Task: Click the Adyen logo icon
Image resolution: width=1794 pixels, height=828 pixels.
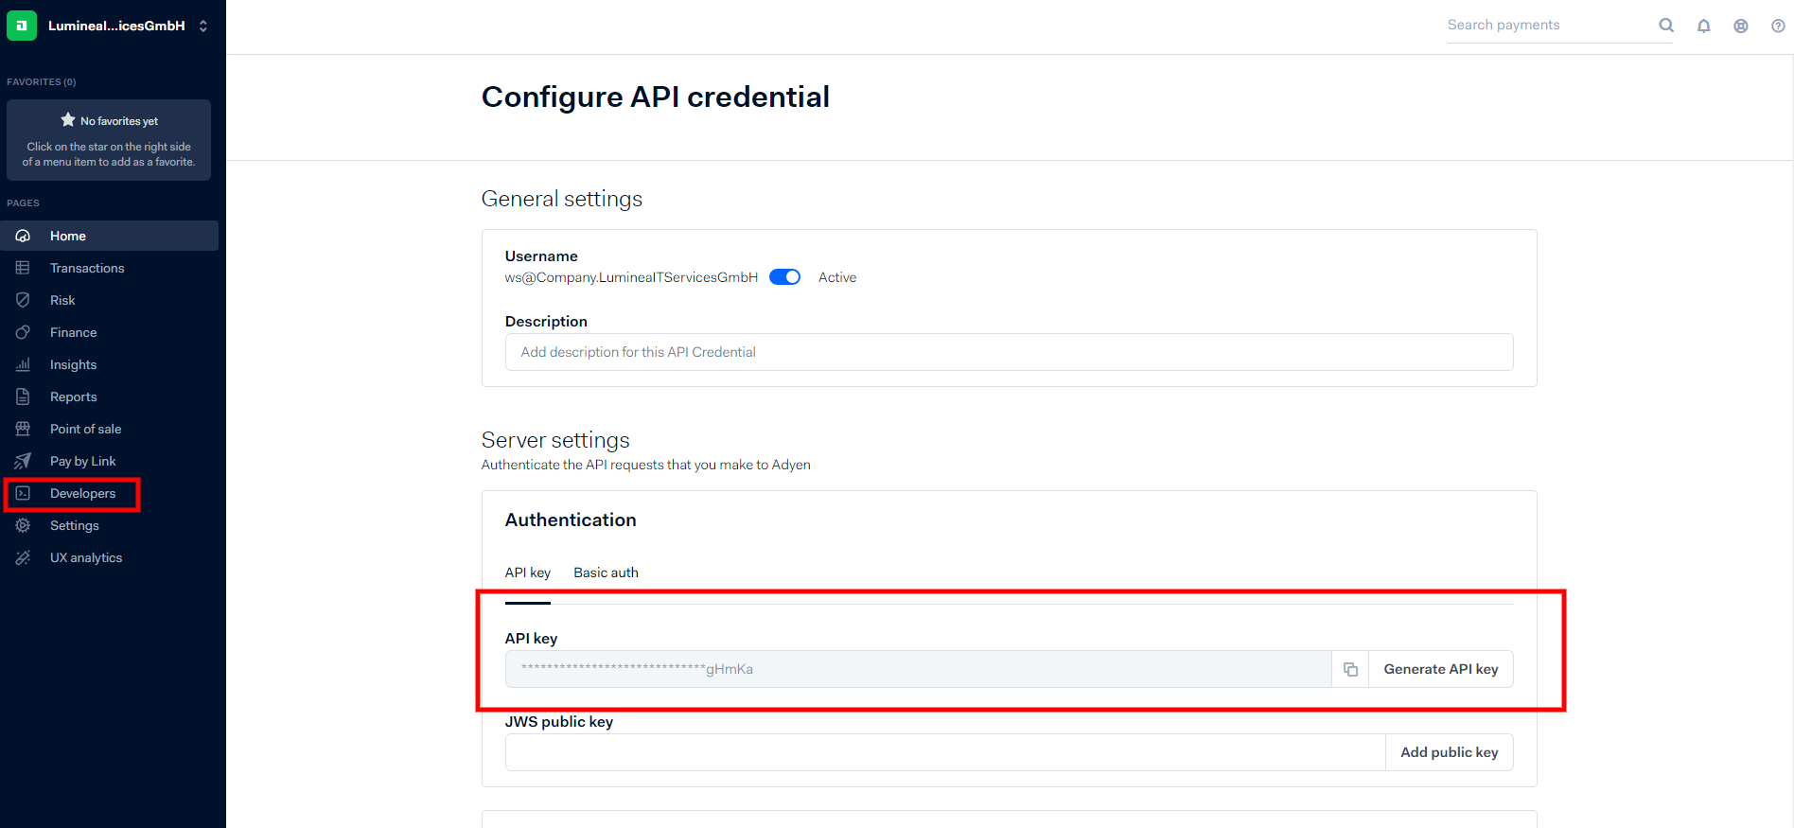Action: (22, 26)
